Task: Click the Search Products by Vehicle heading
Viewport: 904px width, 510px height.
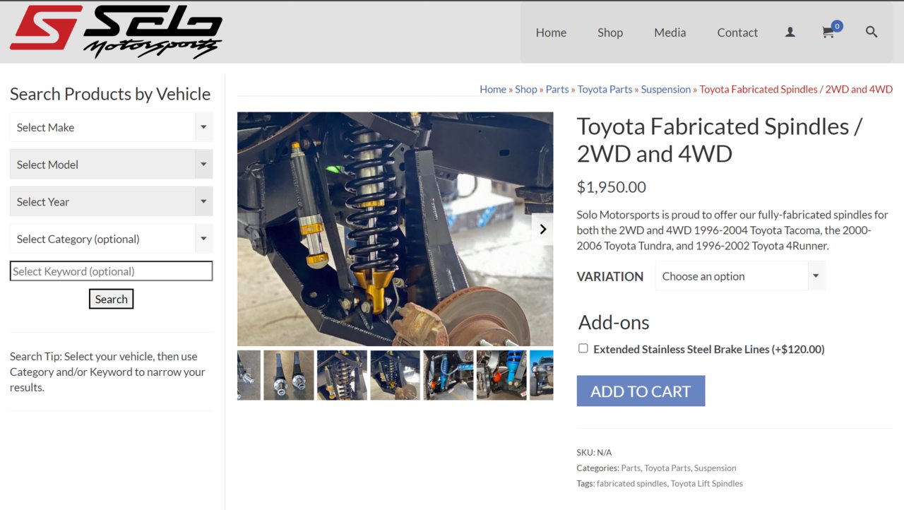Action: click(110, 94)
